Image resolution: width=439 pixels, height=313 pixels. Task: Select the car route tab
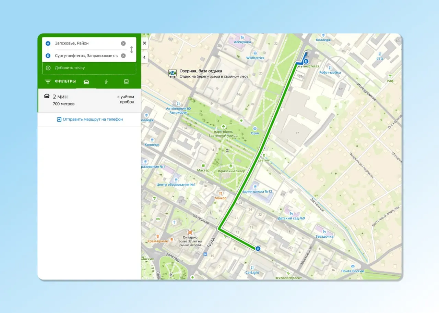(86, 82)
